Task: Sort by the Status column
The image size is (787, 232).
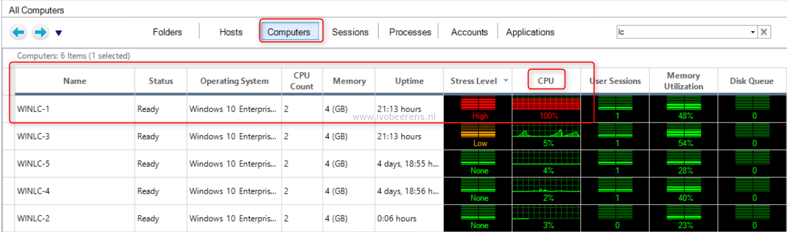Action: (161, 81)
